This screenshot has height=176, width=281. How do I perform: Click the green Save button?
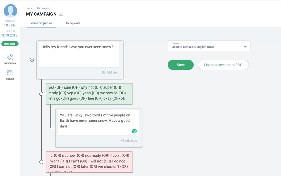click(x=180, y=65)
